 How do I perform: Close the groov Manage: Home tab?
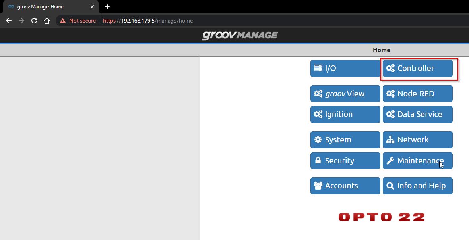point(92,7)
